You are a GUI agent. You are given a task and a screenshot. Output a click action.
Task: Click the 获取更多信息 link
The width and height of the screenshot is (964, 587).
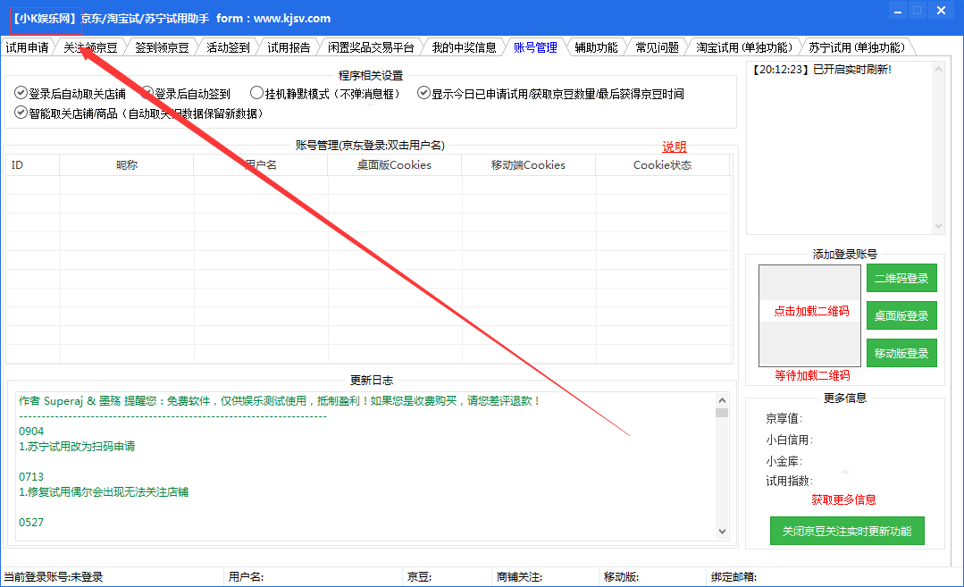(x=843, y=499)
